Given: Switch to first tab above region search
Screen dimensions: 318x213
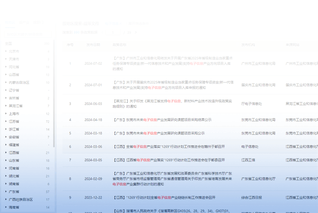Looking at the screenshot, I should 10,23.
